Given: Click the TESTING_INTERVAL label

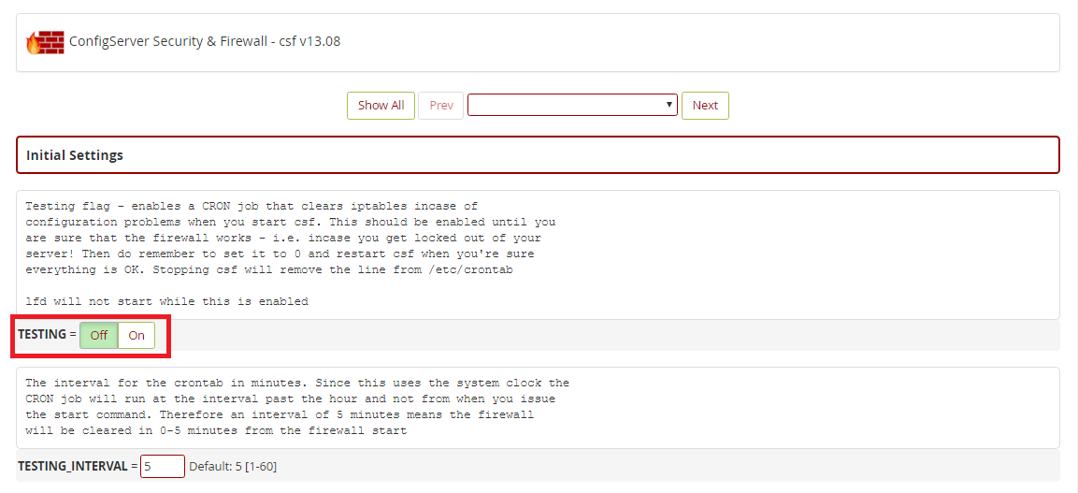Looking at the screenshot, I should (73, 466).
